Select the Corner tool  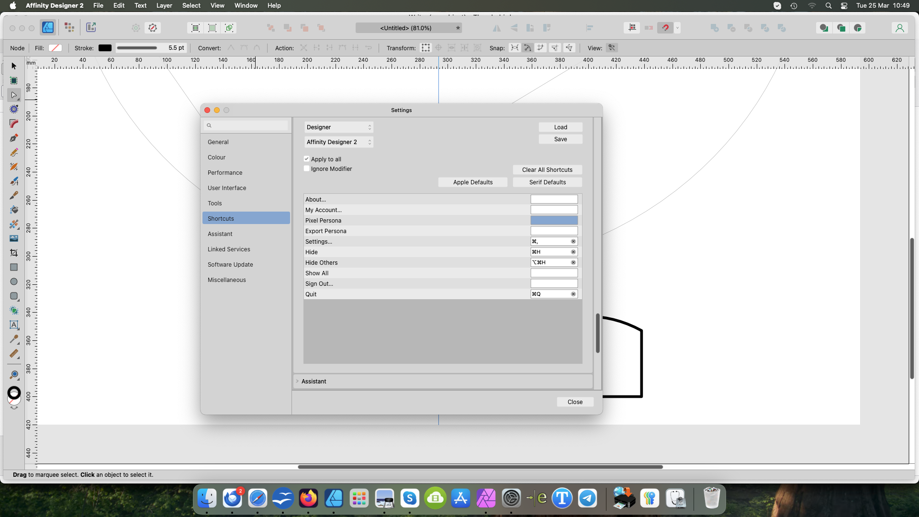14,124
